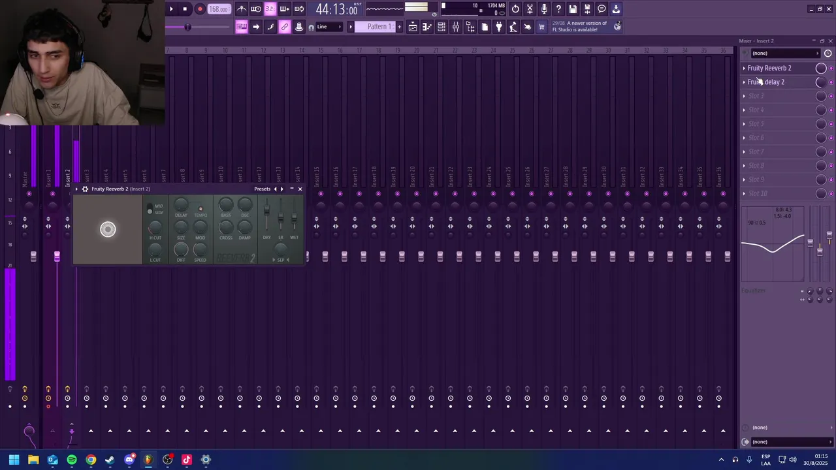Click the microphone one-click recording icon
Image resolution: width=836 pixels, height=470 pixels.
click(545, 9)
